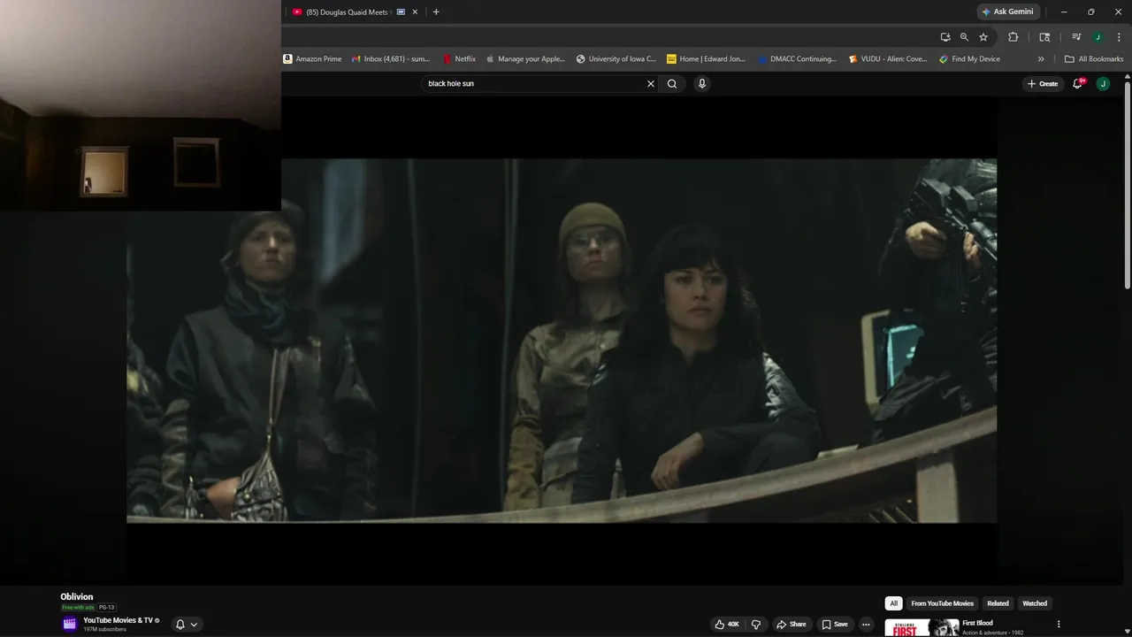Viewport: 1132px width, 637px height.
Task: Select the Watched filter chip
Action: coord(1035,603)
